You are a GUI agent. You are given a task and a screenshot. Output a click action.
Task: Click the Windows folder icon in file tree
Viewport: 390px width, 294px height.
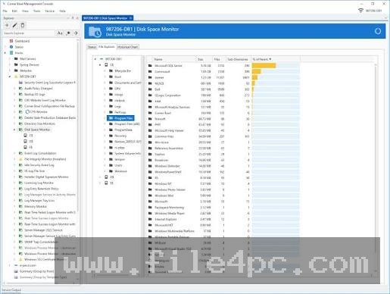coord(111,171)
